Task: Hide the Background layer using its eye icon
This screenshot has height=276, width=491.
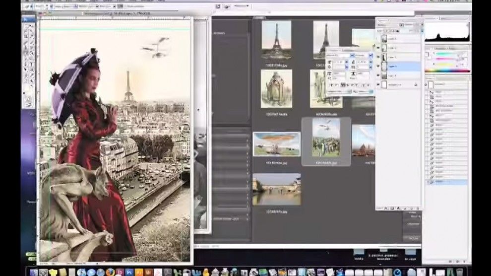Action: [x=378, y=84]
